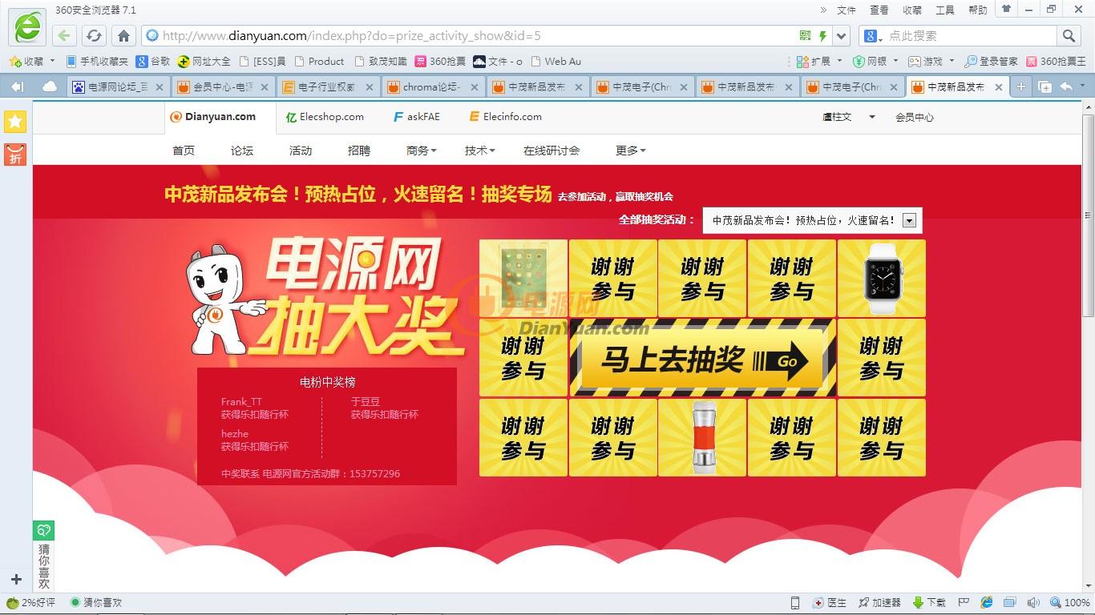Viewport: 1095px width, 615px height.
Task: Click the windows overlay icon in status bar
Action: (1010, 602)
